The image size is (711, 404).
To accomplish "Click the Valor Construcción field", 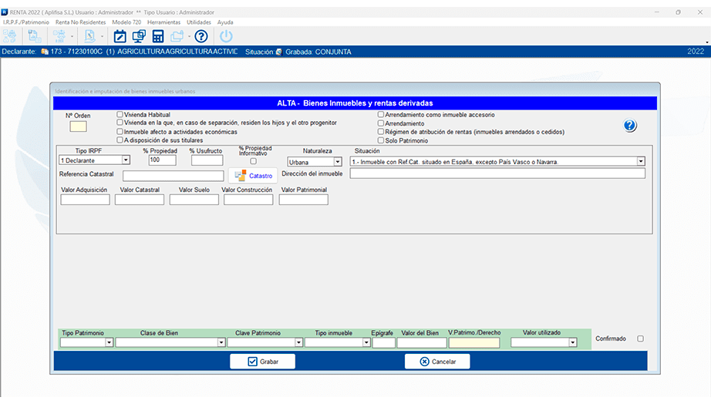I will (248, 200).
